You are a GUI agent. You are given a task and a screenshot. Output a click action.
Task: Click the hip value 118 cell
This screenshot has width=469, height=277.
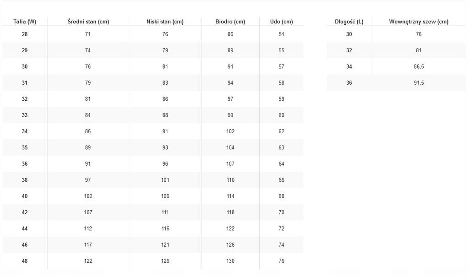[x=230, y=212]
